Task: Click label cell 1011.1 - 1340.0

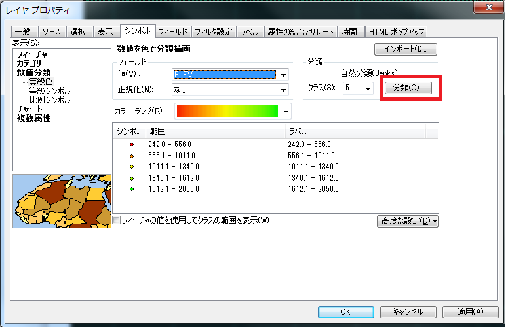Action: [313, 167]
